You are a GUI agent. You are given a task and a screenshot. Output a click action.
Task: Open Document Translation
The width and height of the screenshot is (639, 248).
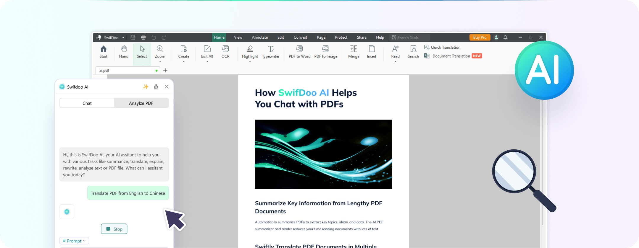[x=453, y=56]
